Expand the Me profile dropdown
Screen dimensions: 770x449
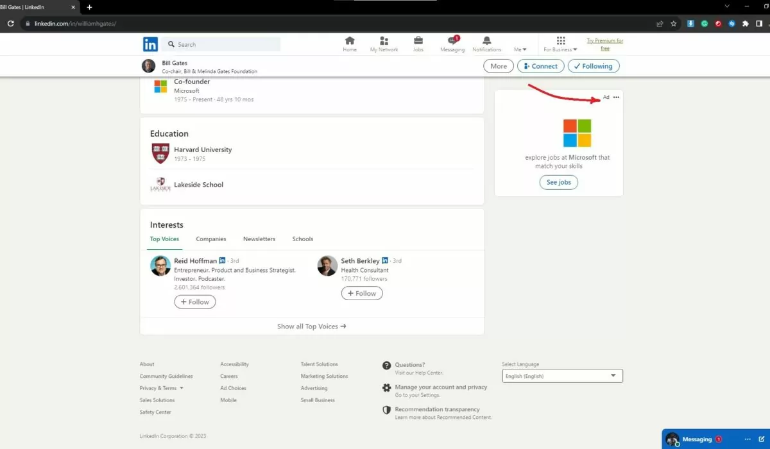(520, 49)
